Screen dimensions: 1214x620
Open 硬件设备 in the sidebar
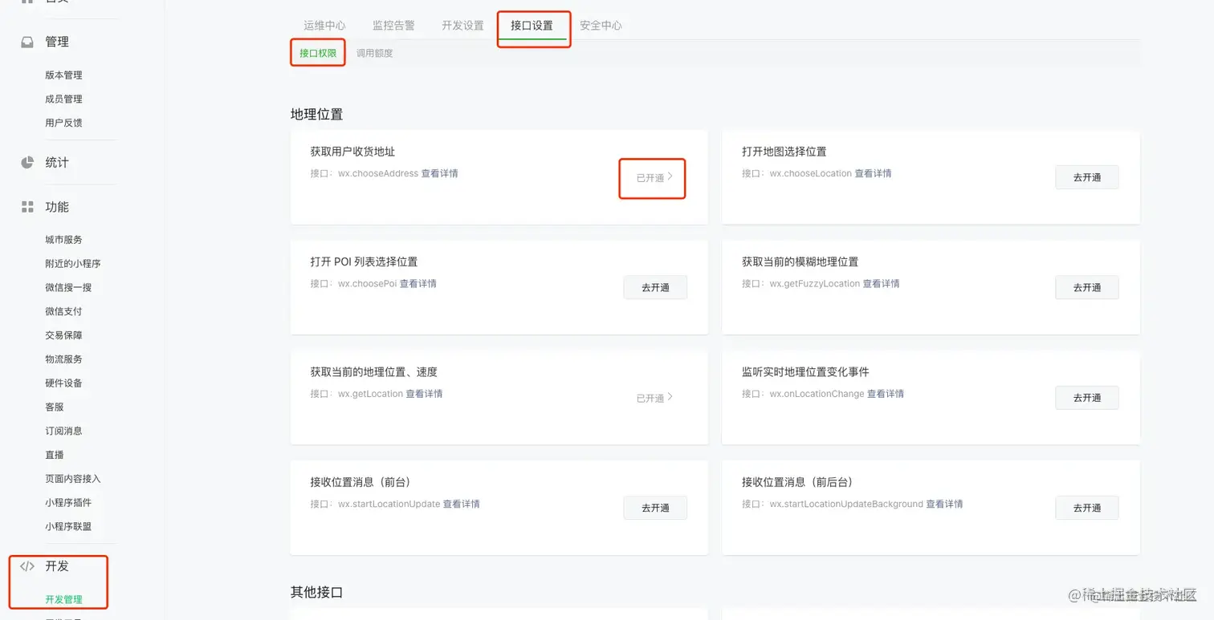pos(63,383)
